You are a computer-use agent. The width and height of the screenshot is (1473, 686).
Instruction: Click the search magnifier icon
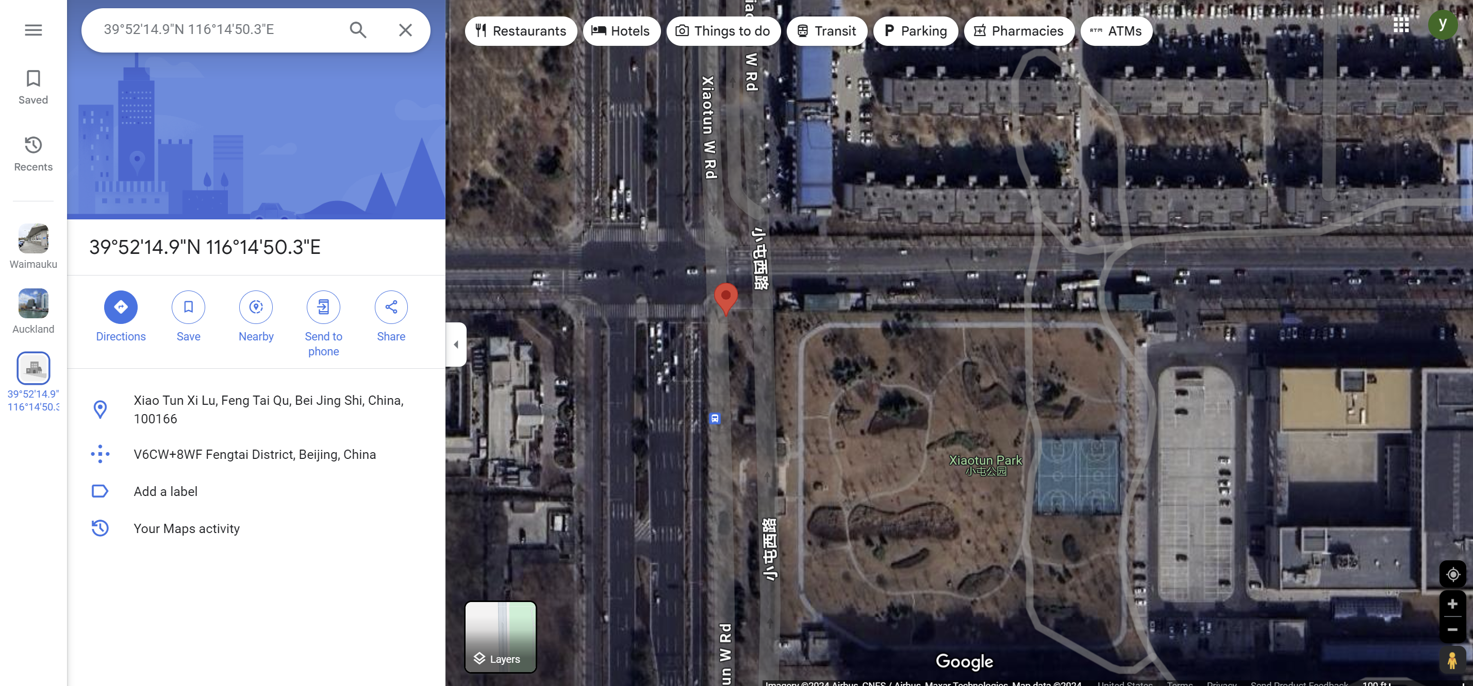coord(358,30)
